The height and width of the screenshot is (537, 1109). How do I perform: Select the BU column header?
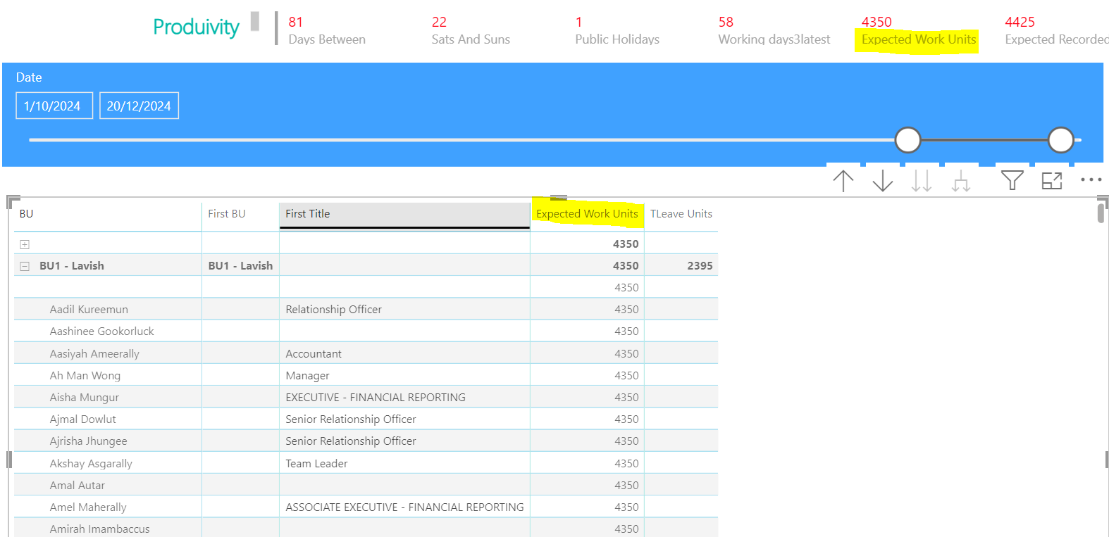click(107, 214)
